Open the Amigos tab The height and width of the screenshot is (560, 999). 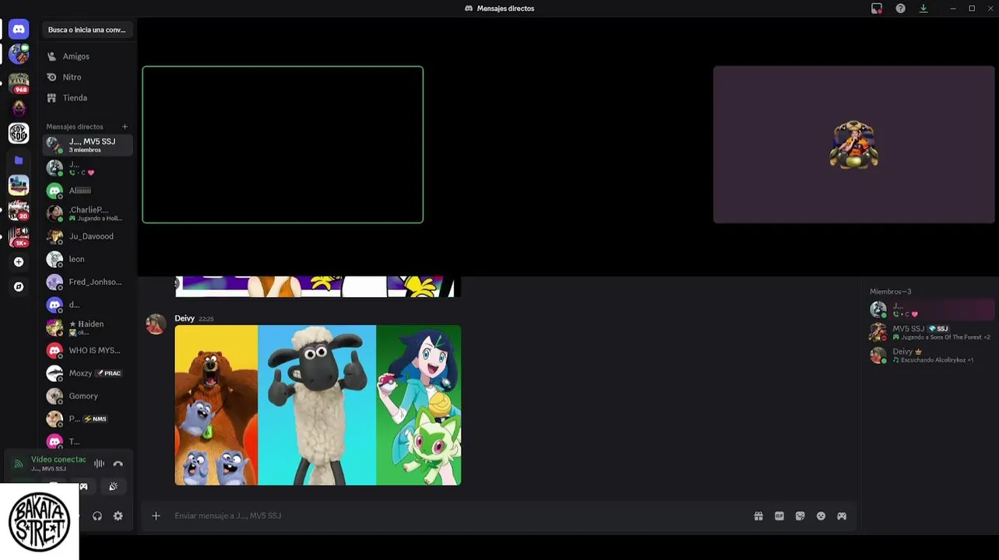87,56
